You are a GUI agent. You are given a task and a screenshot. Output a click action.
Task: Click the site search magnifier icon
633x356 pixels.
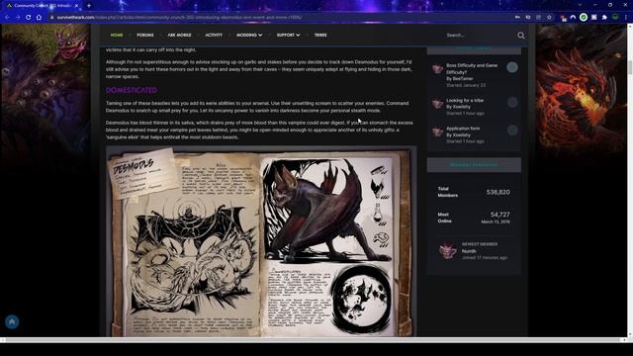tap(521, 36)
